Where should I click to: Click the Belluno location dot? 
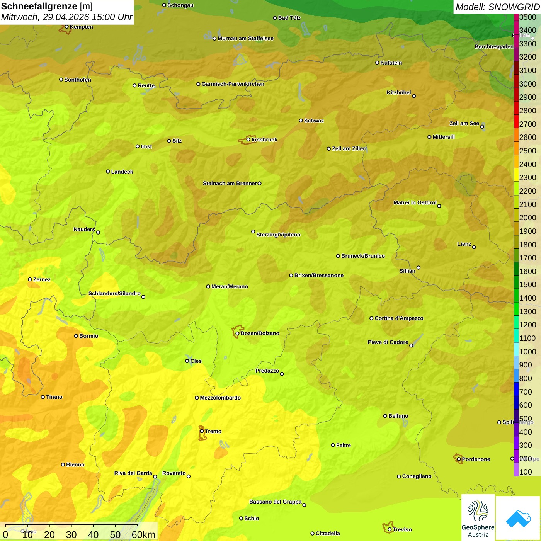point(385,416)
